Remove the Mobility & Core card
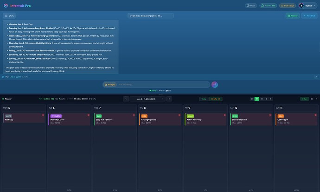The image size is (320, 192). click(89, 115)
